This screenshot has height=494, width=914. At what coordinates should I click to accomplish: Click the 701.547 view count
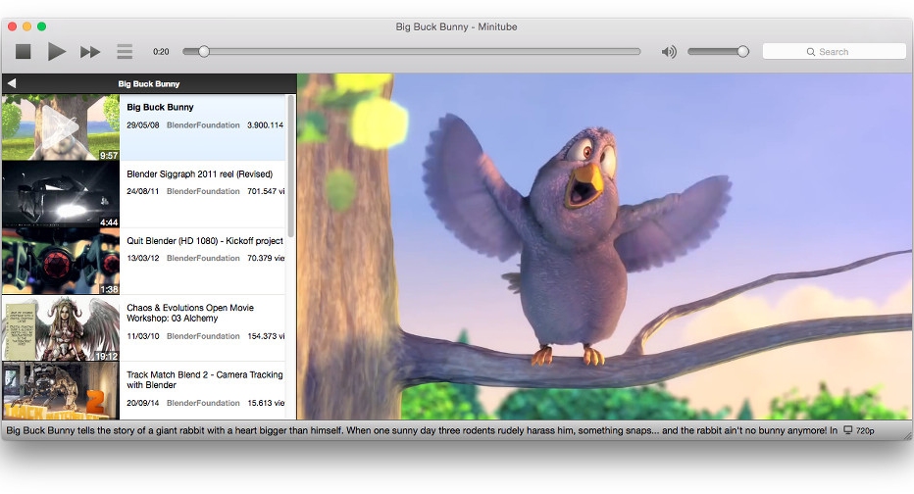click(x=266, y=192)
